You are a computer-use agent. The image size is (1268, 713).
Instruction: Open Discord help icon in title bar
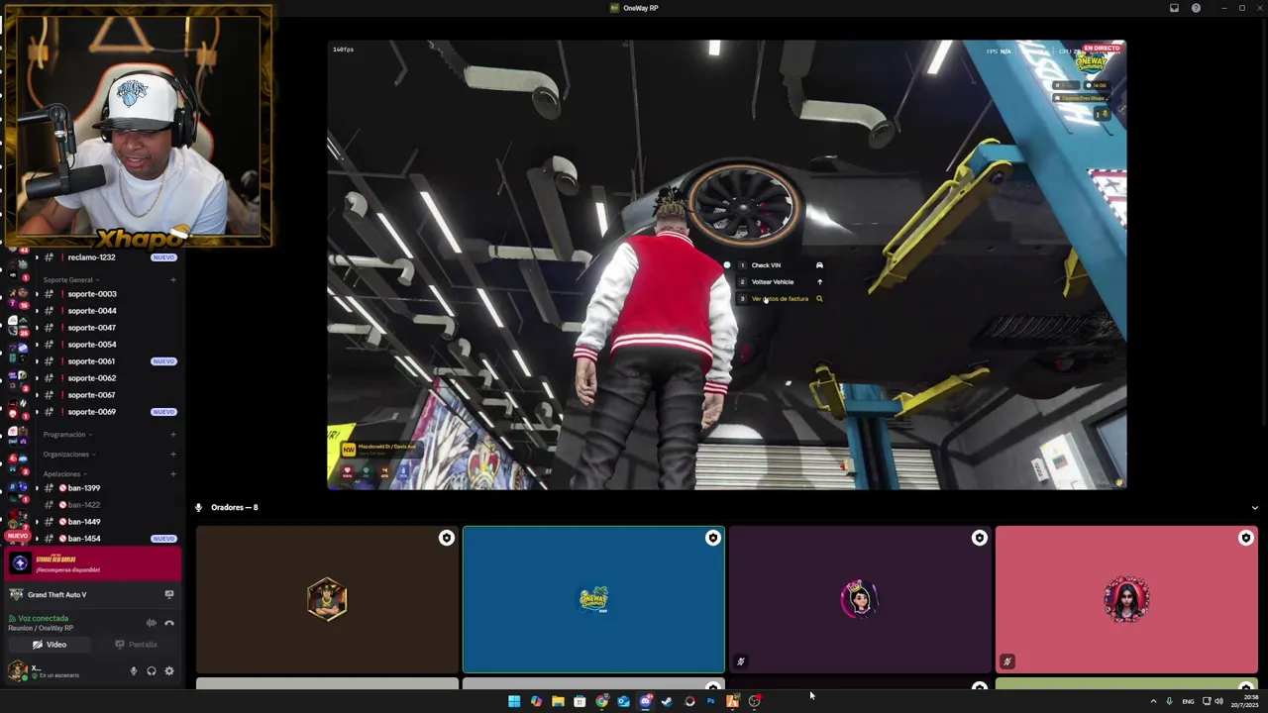[x=1196, y=8]
